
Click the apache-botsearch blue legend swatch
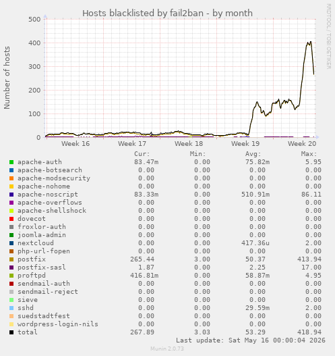(x=11, y=170)
